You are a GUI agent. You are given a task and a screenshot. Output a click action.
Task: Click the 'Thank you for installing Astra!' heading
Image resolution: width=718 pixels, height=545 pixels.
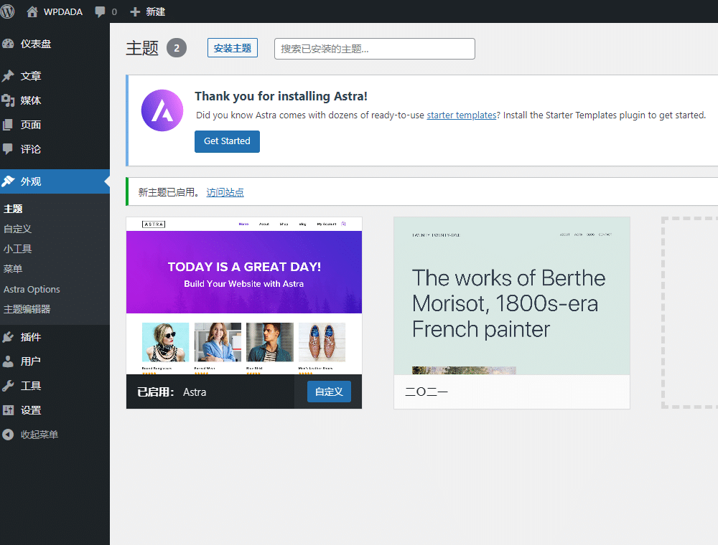coord(281,97)
